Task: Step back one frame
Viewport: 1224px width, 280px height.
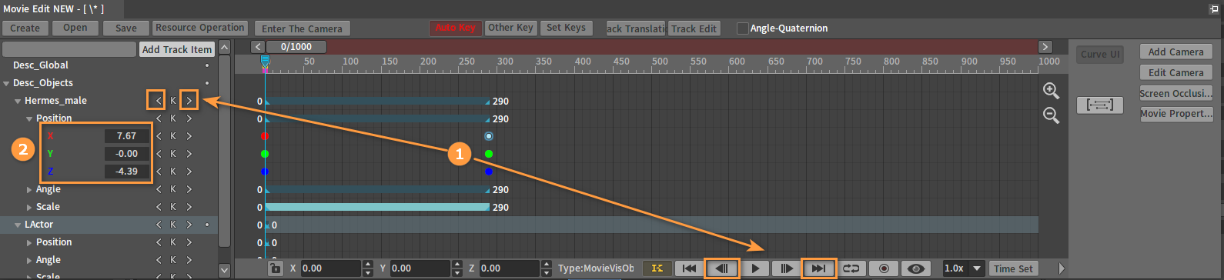Action: coord(722,268)
